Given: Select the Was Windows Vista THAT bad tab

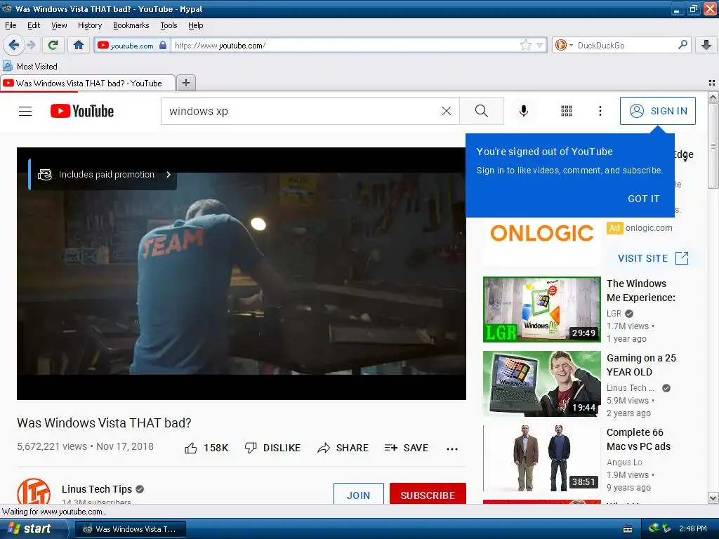Looking at the screenshot, I should click(88, 83).
